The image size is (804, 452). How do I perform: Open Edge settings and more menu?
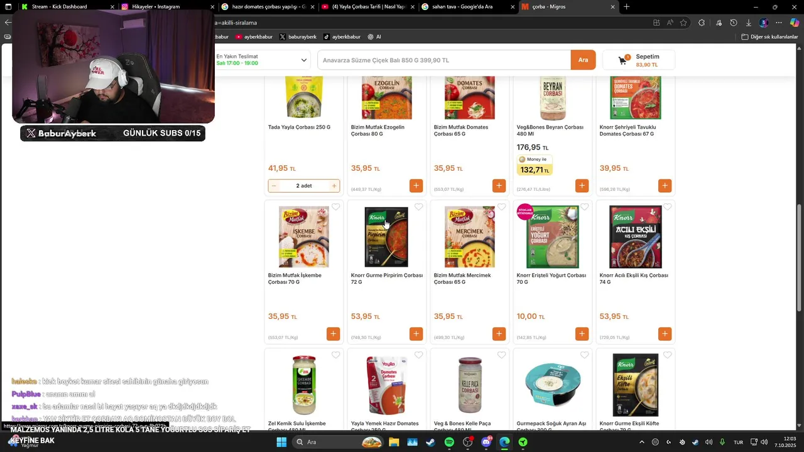tap(778, 23)
